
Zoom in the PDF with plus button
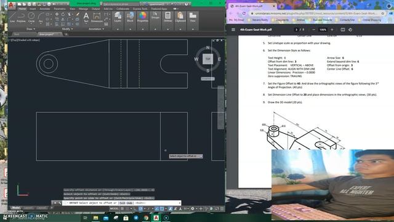[332, 30]
